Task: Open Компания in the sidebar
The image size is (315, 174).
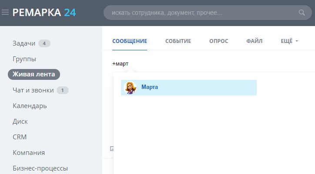Action: pos(29,153)
